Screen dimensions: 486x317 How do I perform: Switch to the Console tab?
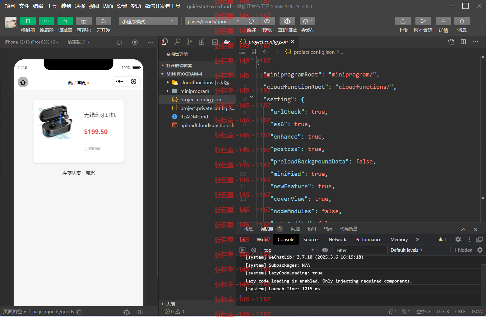pyautogui.click(x=286, y=240)
